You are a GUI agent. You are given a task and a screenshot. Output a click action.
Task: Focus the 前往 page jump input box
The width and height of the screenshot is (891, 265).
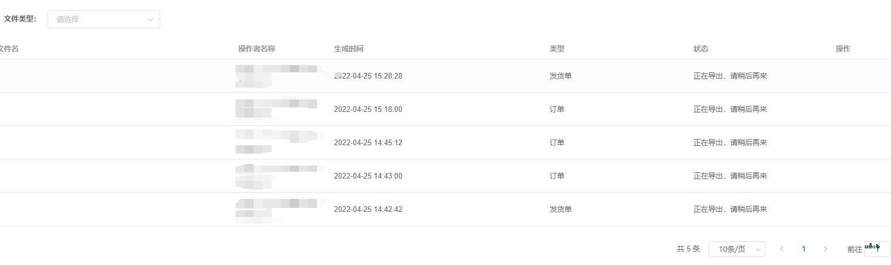877,249
